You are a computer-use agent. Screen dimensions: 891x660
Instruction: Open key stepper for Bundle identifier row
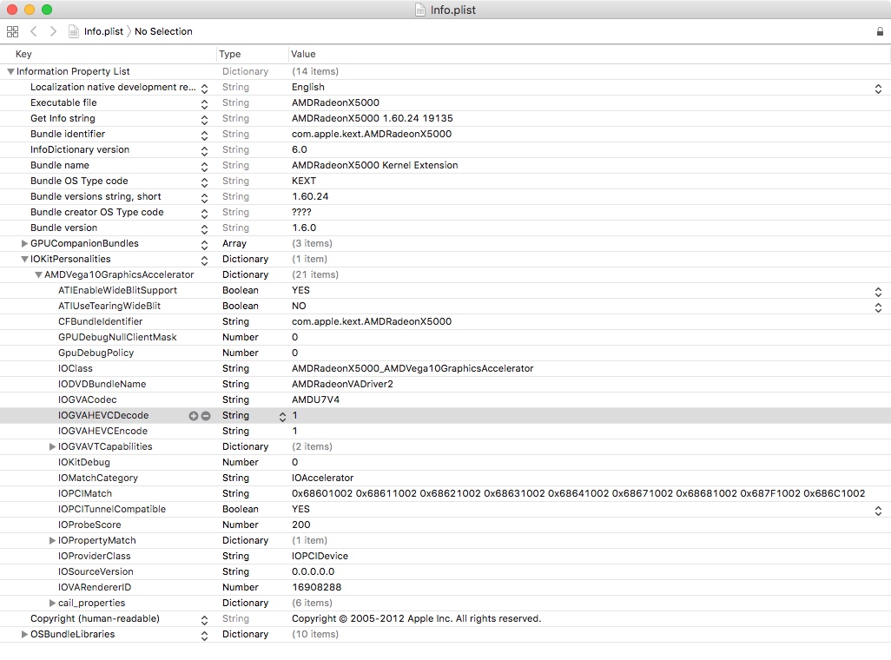coord(205,135)
